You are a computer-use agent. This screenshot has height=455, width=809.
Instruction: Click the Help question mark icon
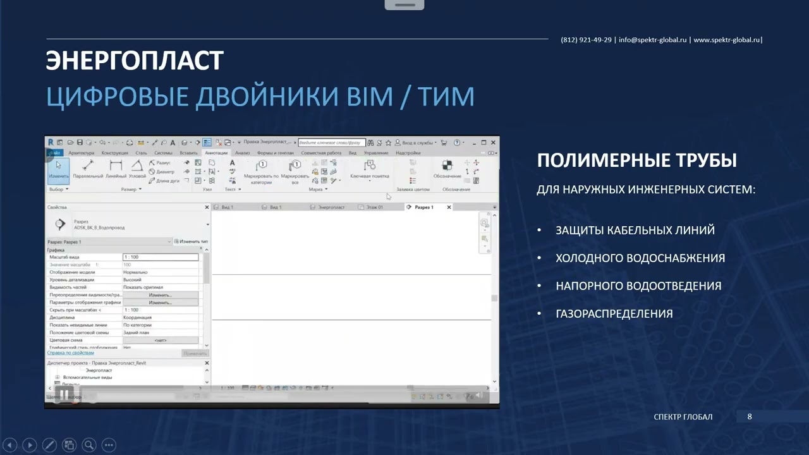click(458, 143)
